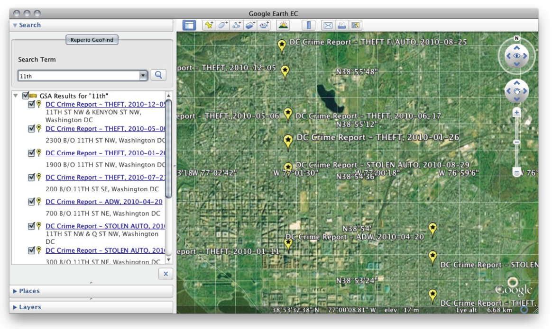Click the left arrow on the Look joystick
Image resolution: width=552 pixels, height=329 pixels.
pos(508,56)
